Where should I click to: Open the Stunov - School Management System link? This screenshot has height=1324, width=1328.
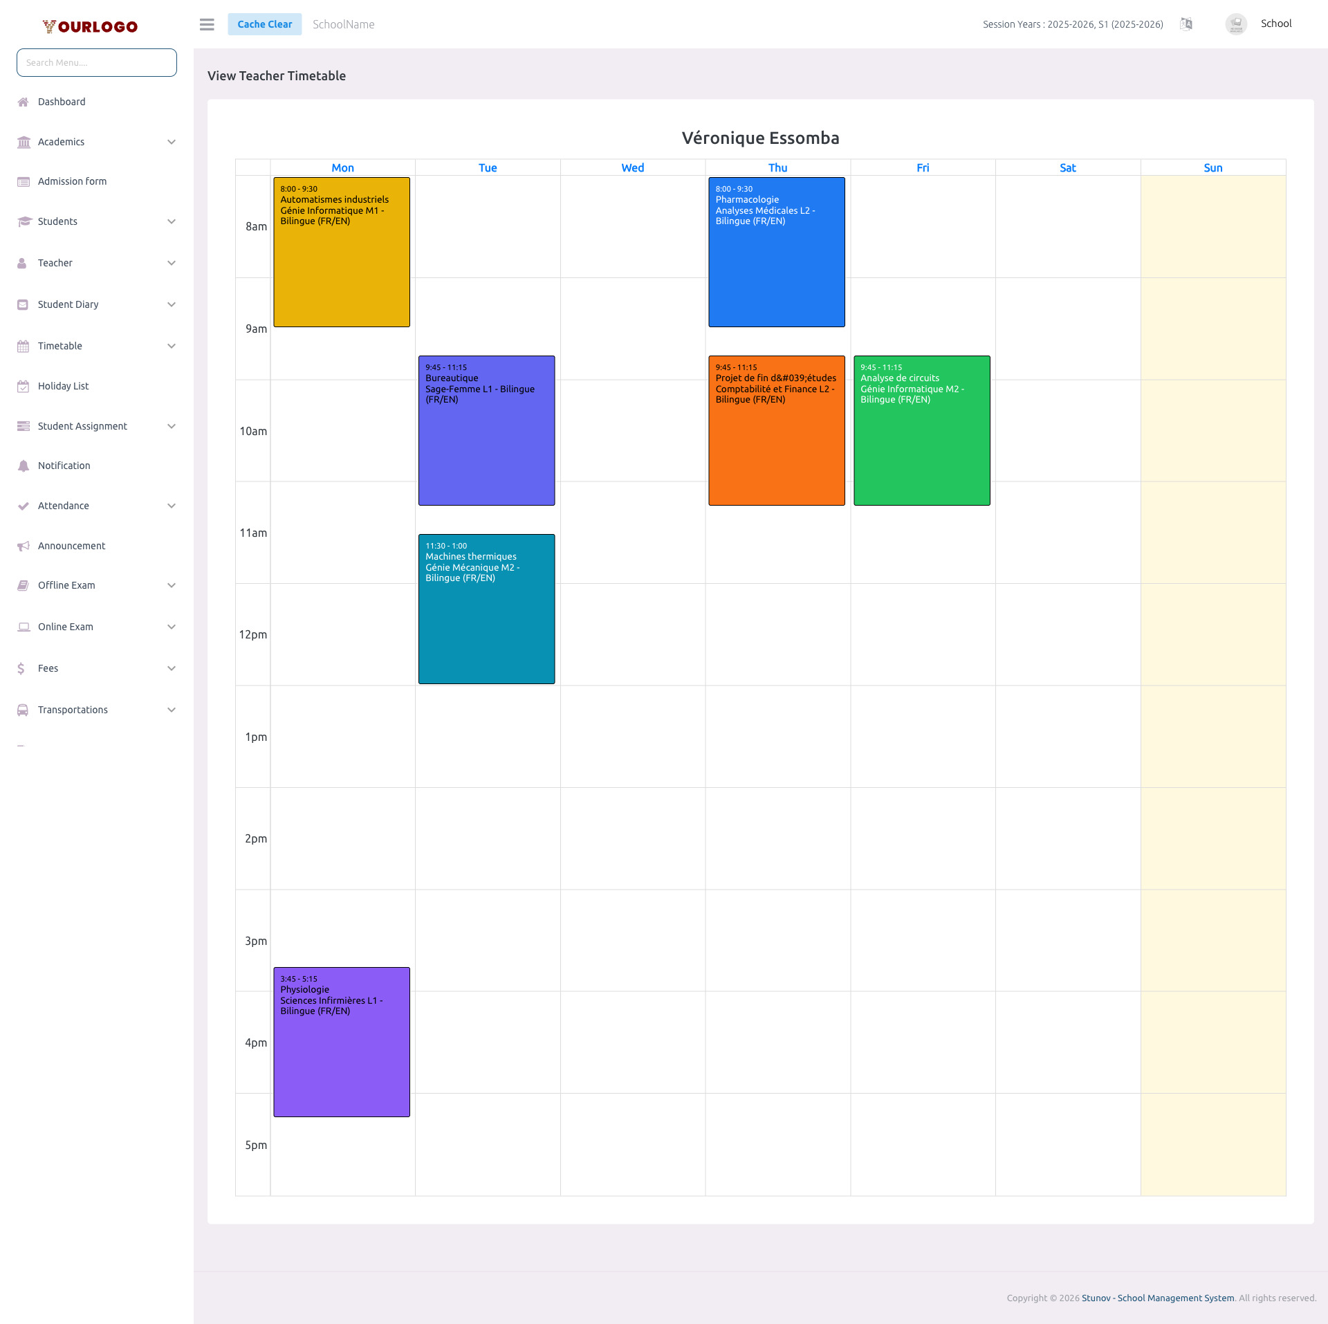(1157, 1298)
